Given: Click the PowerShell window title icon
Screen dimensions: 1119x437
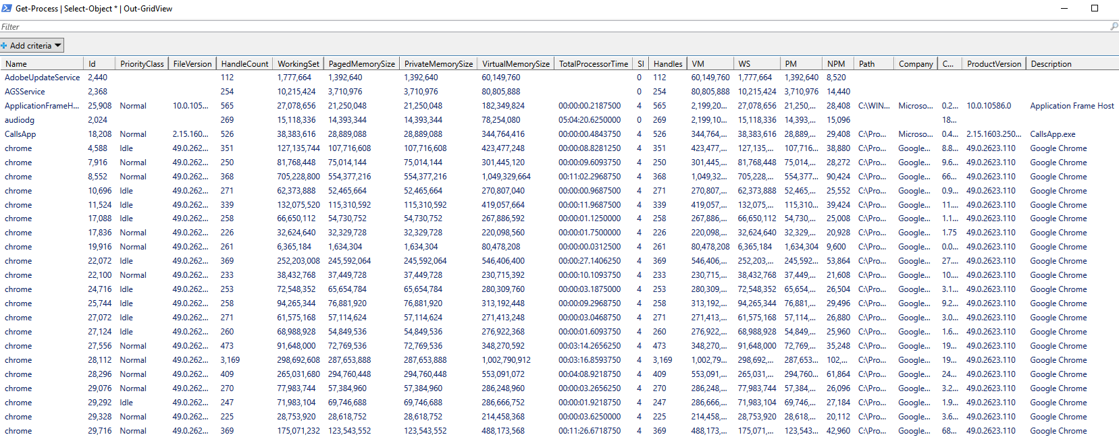Looking at the screenshot, I should tap(7, 8).
